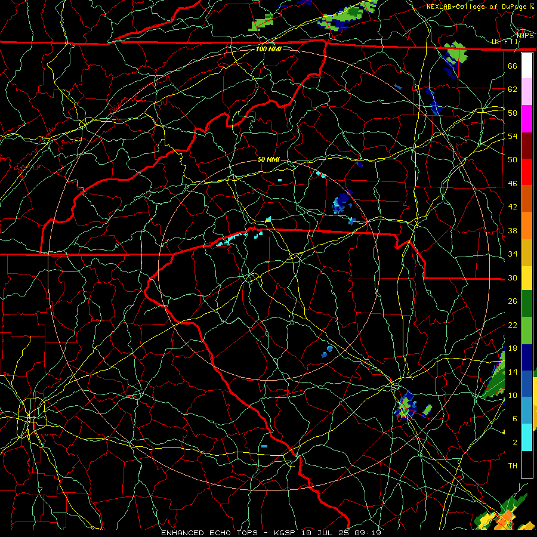Click the "46" legend value

tap(513, 184)
